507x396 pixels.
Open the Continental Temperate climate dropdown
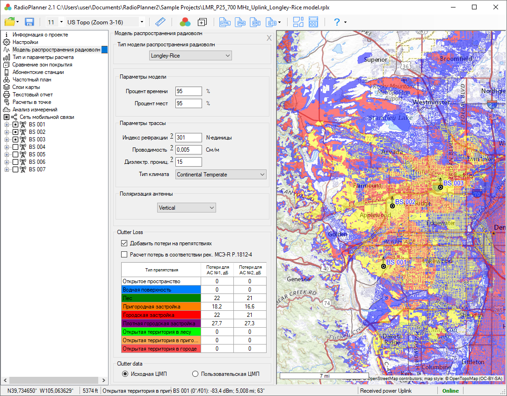221,175
